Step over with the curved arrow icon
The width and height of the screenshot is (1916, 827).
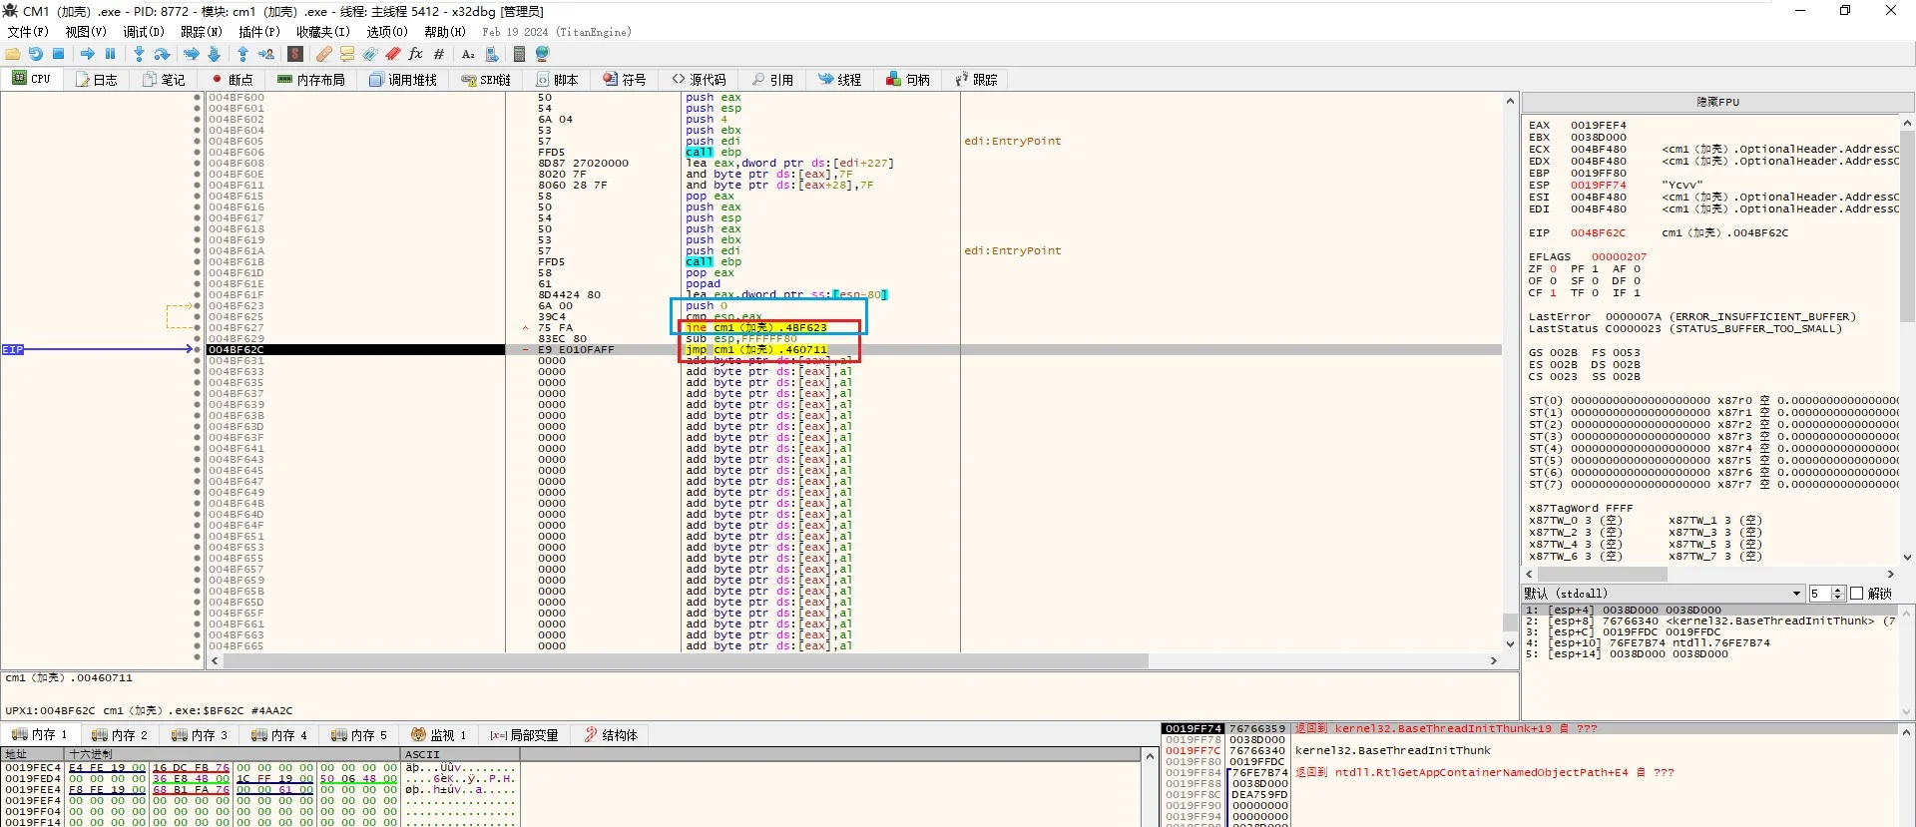pyautogui.click(x=162, y=54)
